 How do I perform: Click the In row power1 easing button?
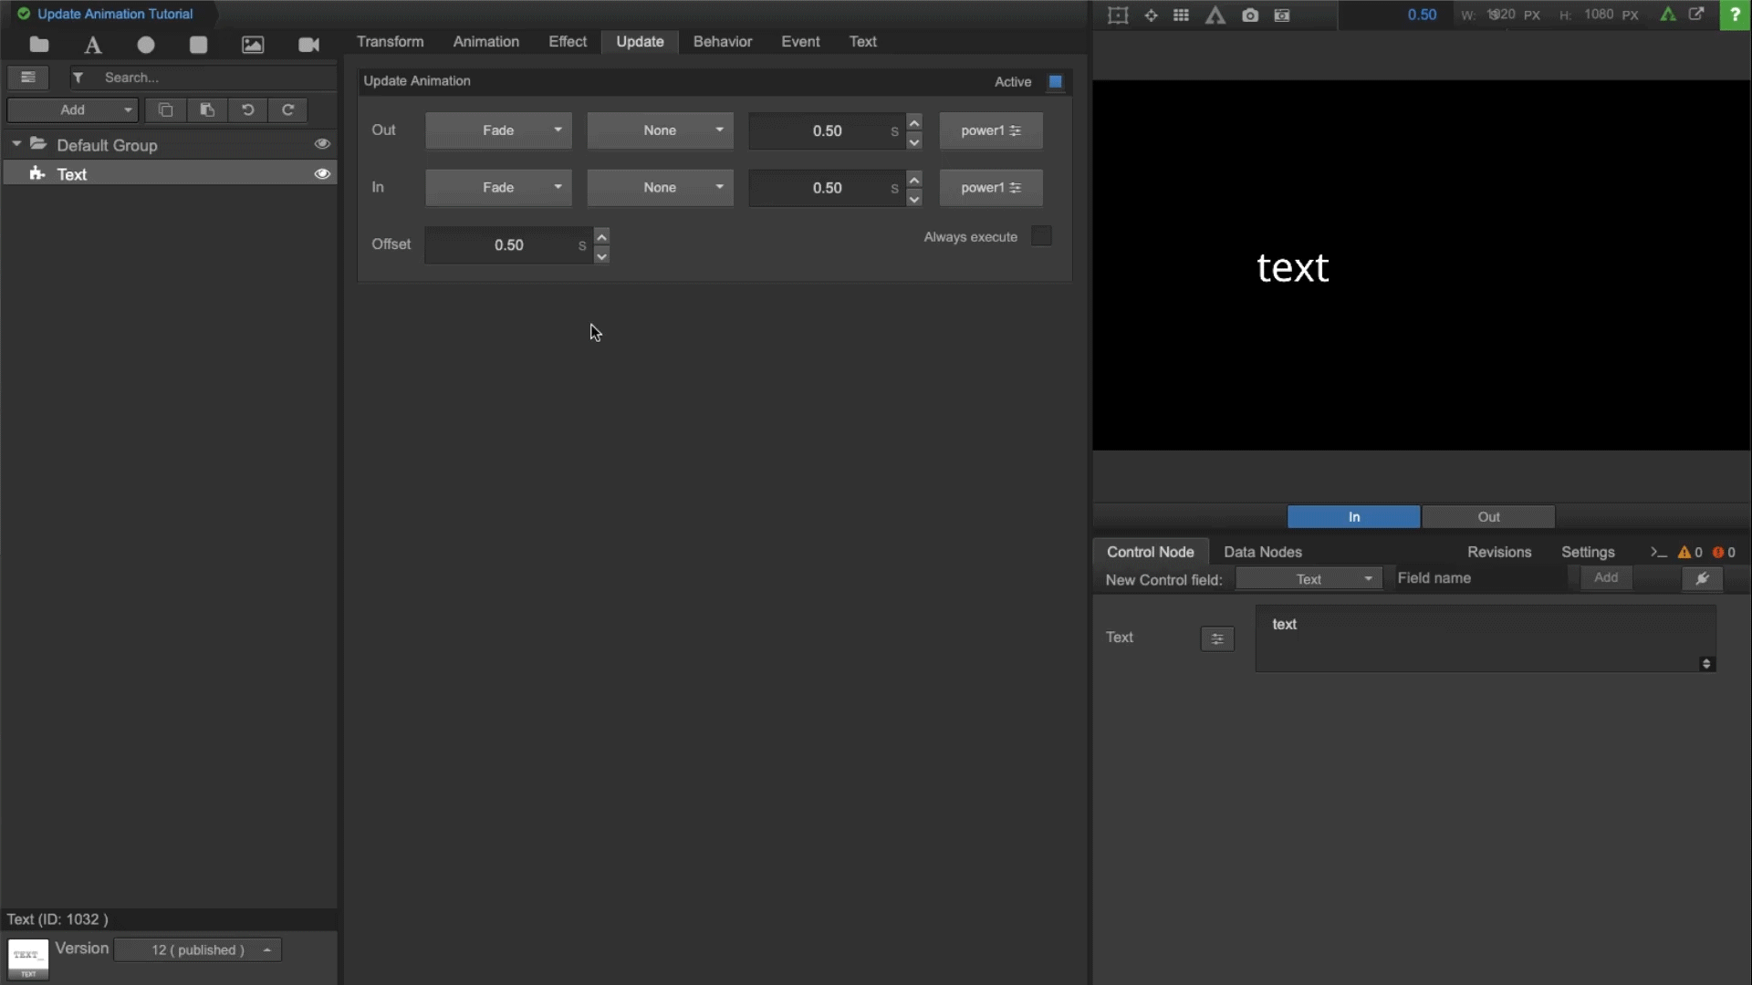click(990, 188)
